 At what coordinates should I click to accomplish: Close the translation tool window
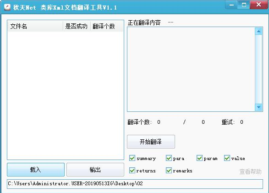pos(259,5)
